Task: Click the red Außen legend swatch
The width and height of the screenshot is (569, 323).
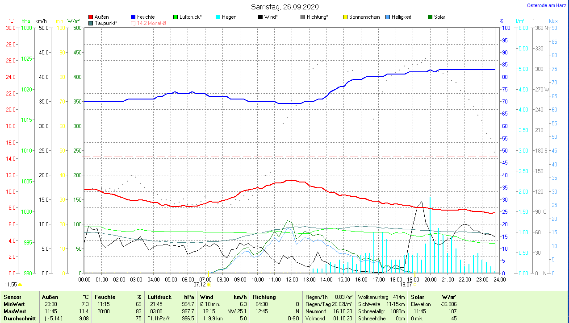Action: click(91, 17)
